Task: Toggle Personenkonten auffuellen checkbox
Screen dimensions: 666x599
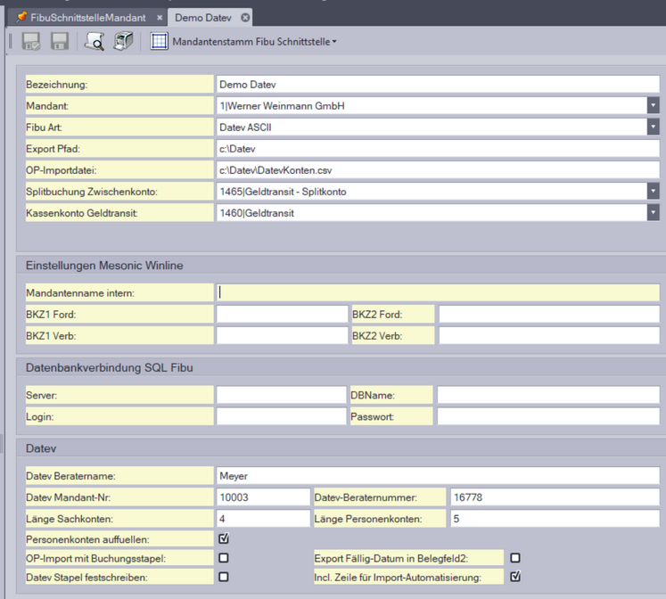Action: click(x=224, y=538)
